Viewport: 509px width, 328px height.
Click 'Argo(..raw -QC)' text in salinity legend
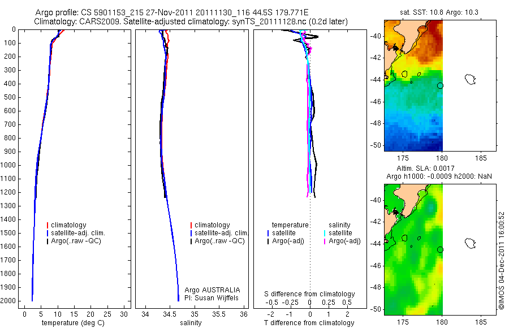click(x=220, y=241)
